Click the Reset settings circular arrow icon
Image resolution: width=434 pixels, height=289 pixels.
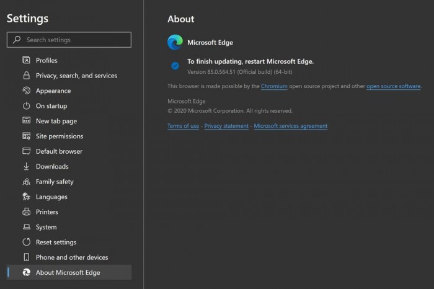(27, 242)
